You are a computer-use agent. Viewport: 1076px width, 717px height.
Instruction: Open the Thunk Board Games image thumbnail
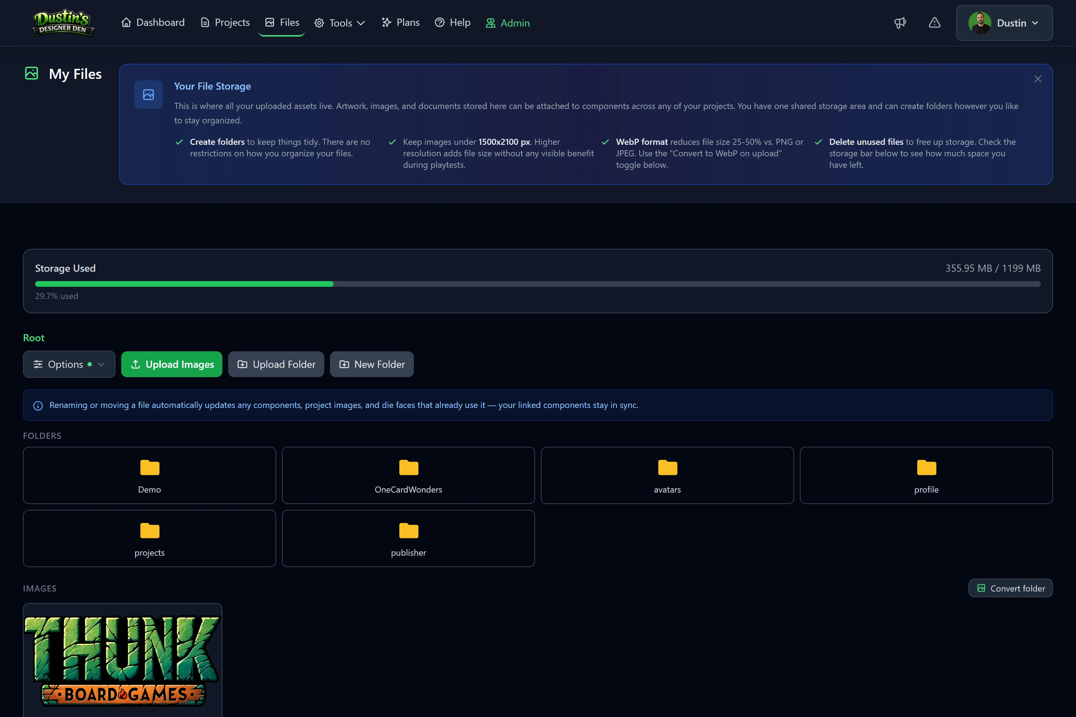tap(123, 660)
